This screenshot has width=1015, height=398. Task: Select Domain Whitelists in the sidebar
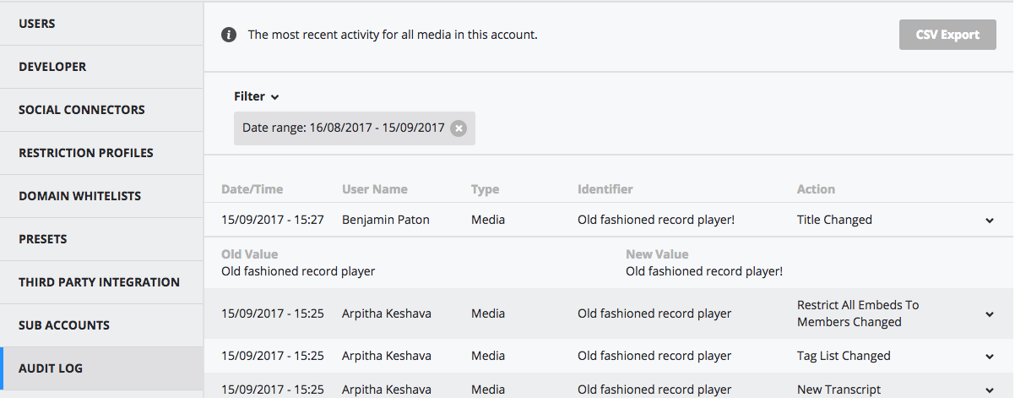click(101, 196)
